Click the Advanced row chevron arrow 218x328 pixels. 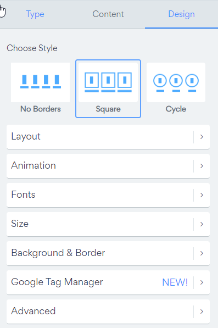point(202,312)
